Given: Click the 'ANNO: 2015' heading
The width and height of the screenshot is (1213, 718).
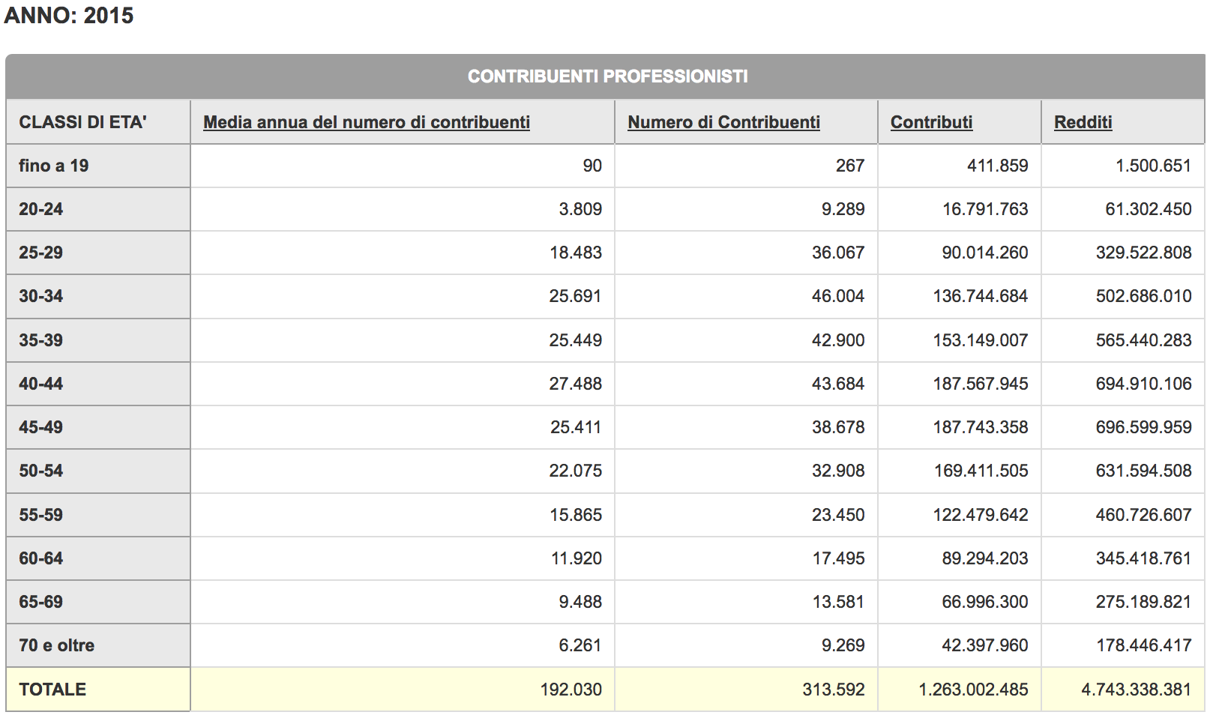Looking at the screenshot, I should (x=69, y=16).
